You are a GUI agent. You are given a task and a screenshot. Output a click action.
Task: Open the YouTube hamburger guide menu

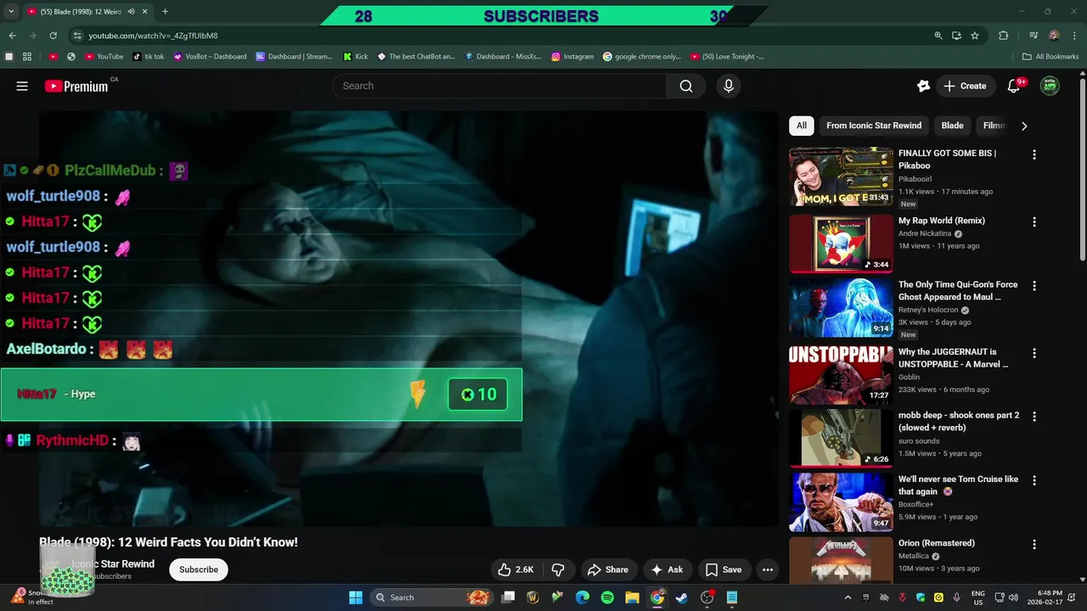tap(22, 86)
